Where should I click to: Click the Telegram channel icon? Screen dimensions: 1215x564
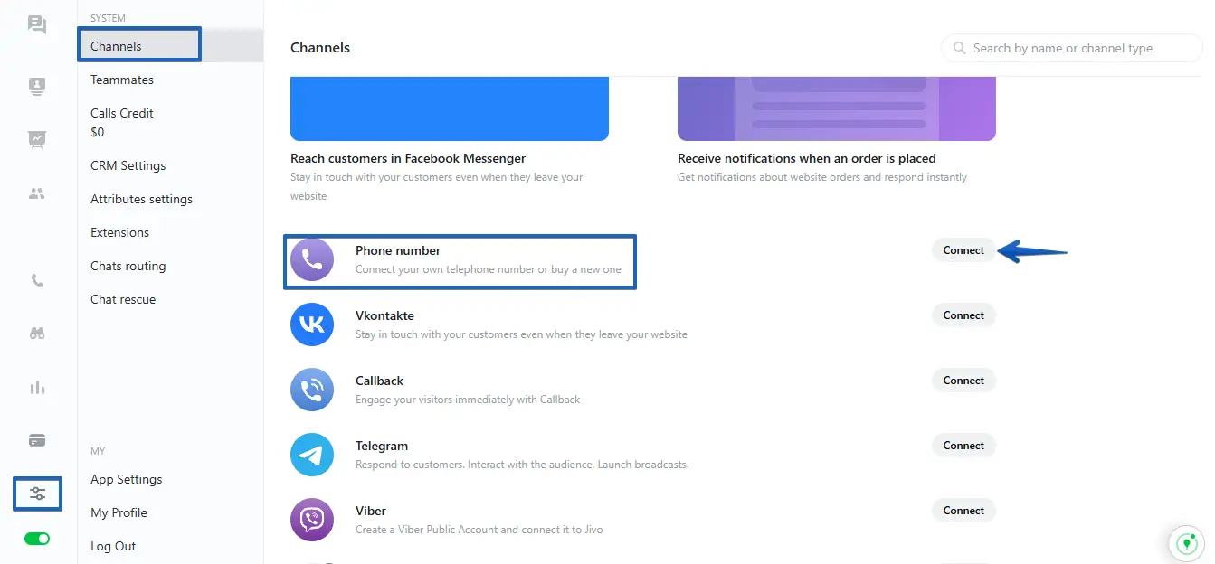coord(312,455)
